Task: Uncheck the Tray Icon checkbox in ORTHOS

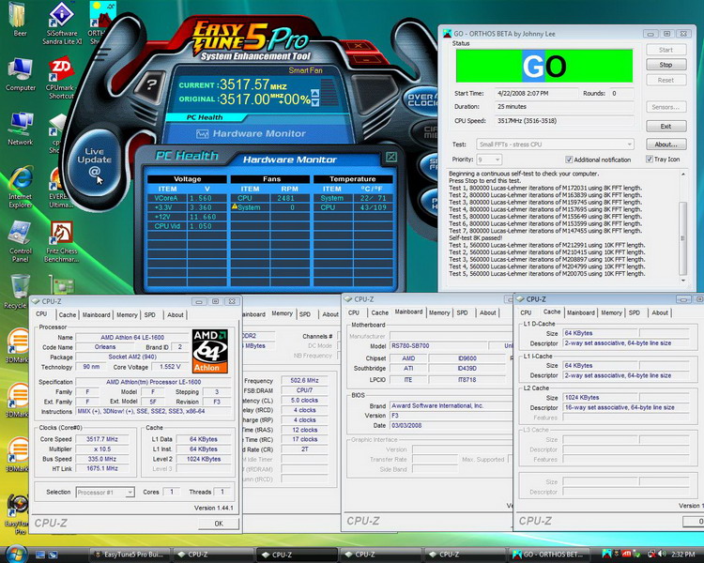Action: [648, 160]
